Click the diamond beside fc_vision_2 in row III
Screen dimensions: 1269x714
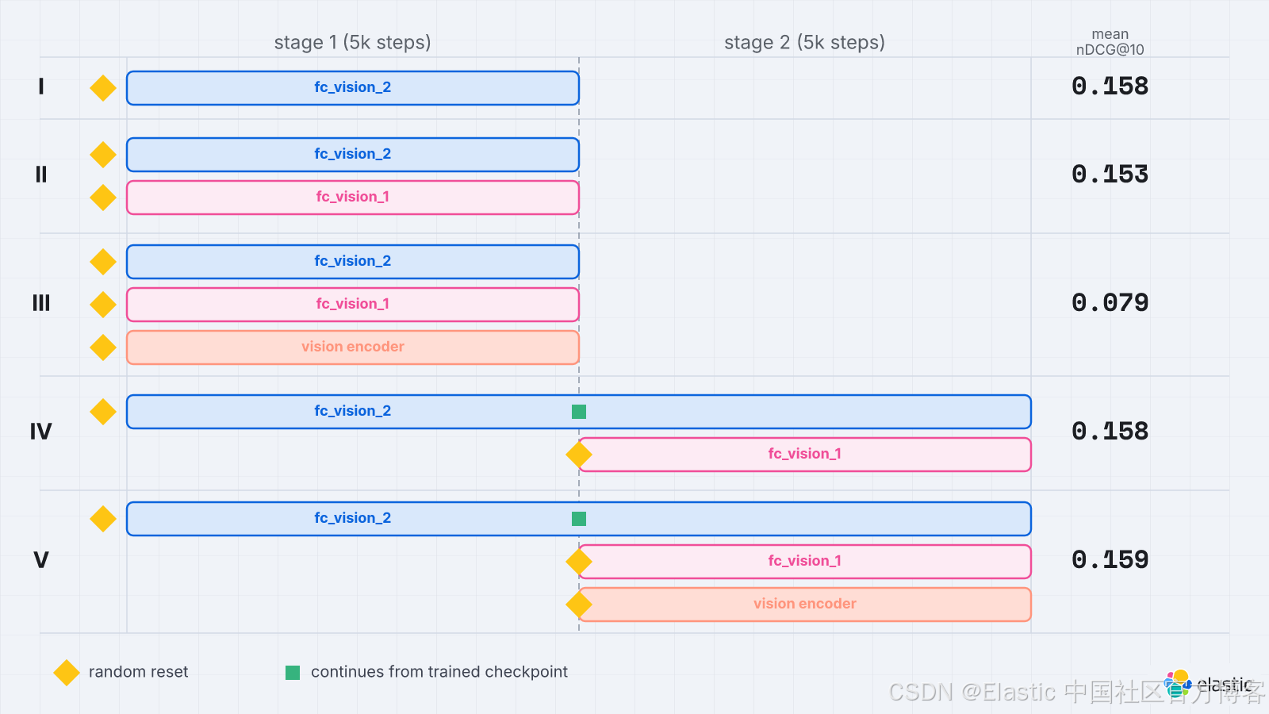pos(103,262)
